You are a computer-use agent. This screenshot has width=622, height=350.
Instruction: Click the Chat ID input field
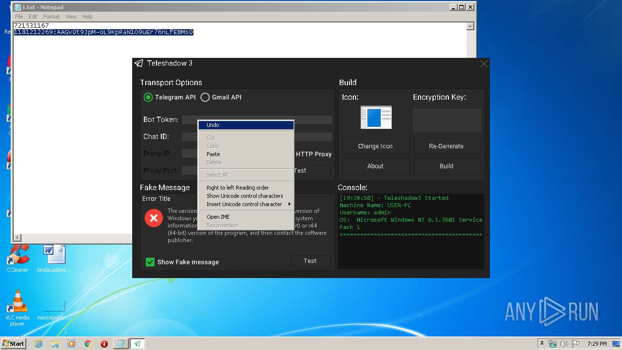click(x=257, y=137)
